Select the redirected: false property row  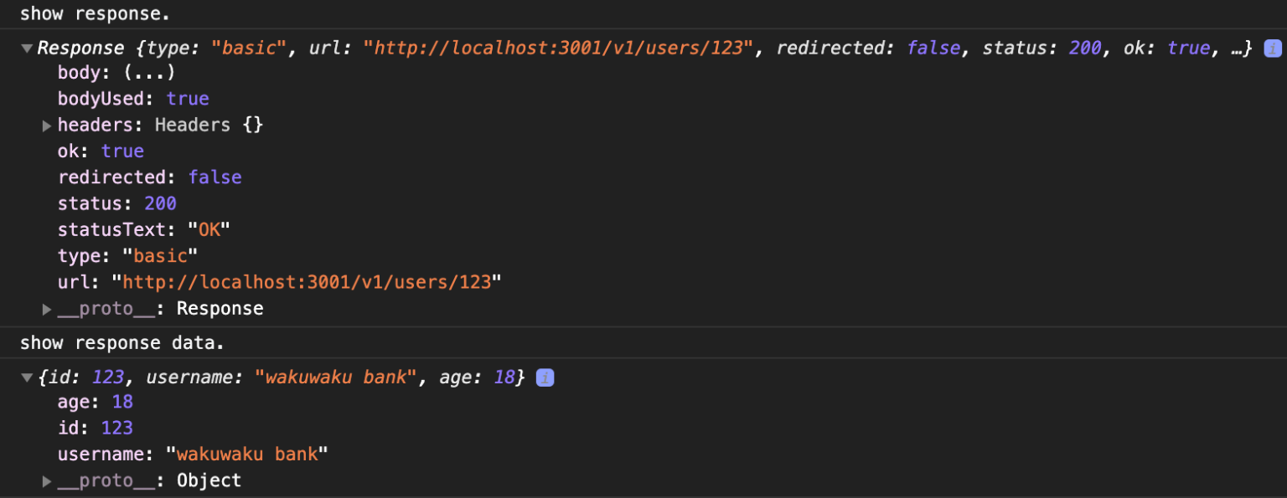pyautogui.click(x=149, y=177)
